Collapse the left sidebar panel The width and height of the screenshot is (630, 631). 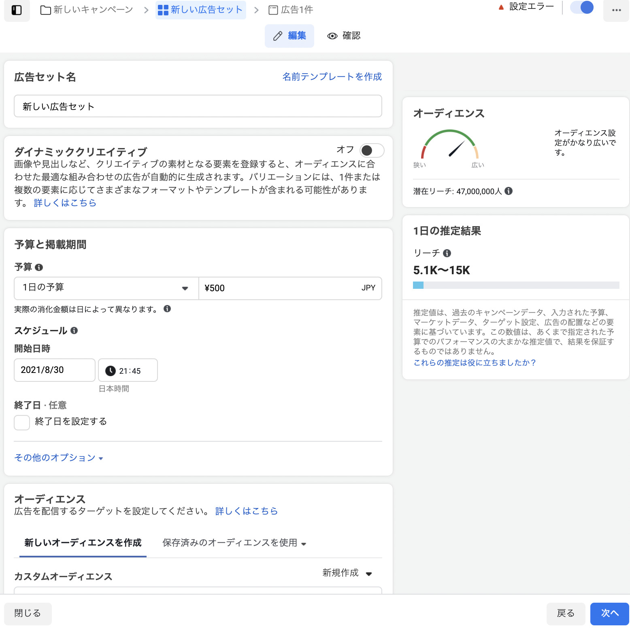pyautogui.click(x=17, y=10)
